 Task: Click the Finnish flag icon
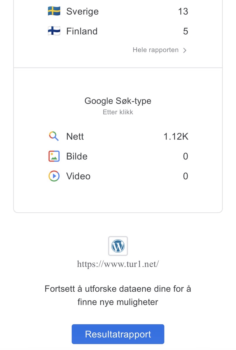click(x=54, y=31)
